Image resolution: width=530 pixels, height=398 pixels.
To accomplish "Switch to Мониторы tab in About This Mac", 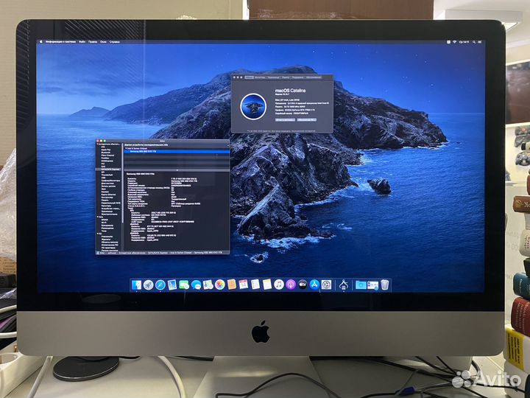I will pyautogui.click(x=260, y=77).
